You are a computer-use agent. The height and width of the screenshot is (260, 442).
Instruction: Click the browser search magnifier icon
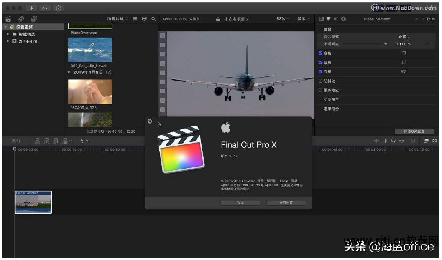coord(153,19)
